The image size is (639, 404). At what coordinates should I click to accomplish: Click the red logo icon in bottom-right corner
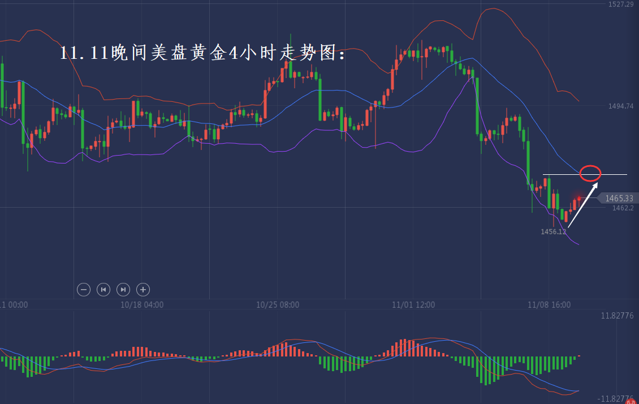coord(631,401)
